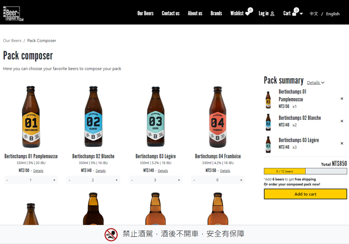The height and width of the screenshot is (244, 349).
Task: Open the Log in user icon
Action: [x=272, y=14]
